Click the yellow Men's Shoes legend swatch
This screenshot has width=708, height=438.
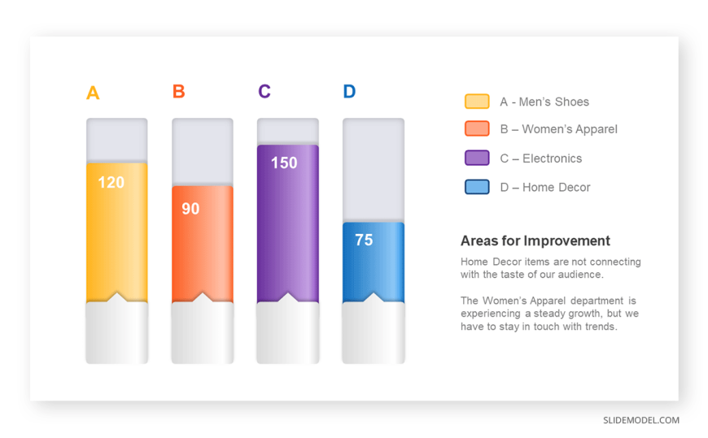[477, 102]
